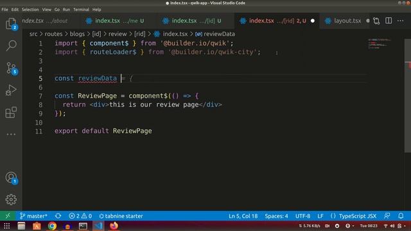The height and width of the screenshot is (231, 411).
Task: Open changes compare icon in editor toolbar
Action: pos(376,21)
